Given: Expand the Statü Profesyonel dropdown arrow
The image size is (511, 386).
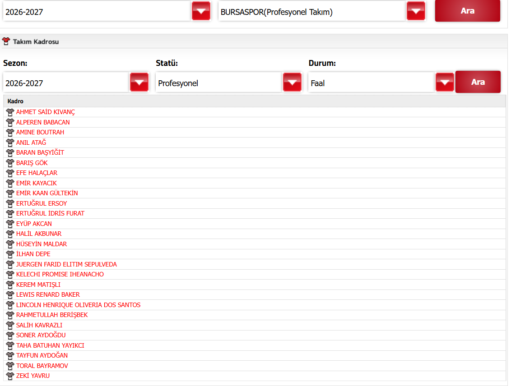Looking at the screenshot, I should coord(293,83).
